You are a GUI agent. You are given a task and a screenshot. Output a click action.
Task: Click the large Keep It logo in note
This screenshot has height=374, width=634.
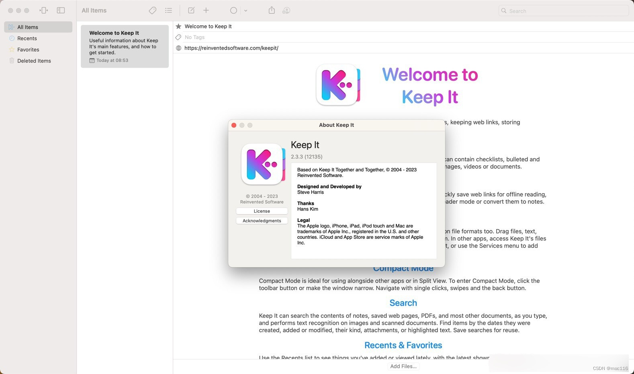(338, 85)
